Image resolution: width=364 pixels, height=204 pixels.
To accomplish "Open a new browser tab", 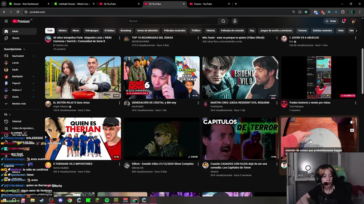I will coord(236,4).
